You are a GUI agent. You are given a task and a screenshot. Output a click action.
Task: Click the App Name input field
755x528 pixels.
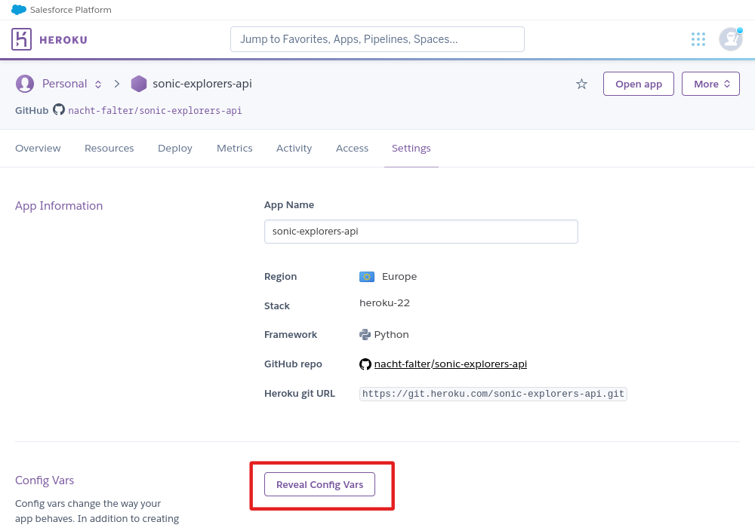421,232
